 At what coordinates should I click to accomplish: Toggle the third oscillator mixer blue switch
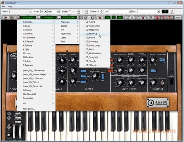click(83, 82)
